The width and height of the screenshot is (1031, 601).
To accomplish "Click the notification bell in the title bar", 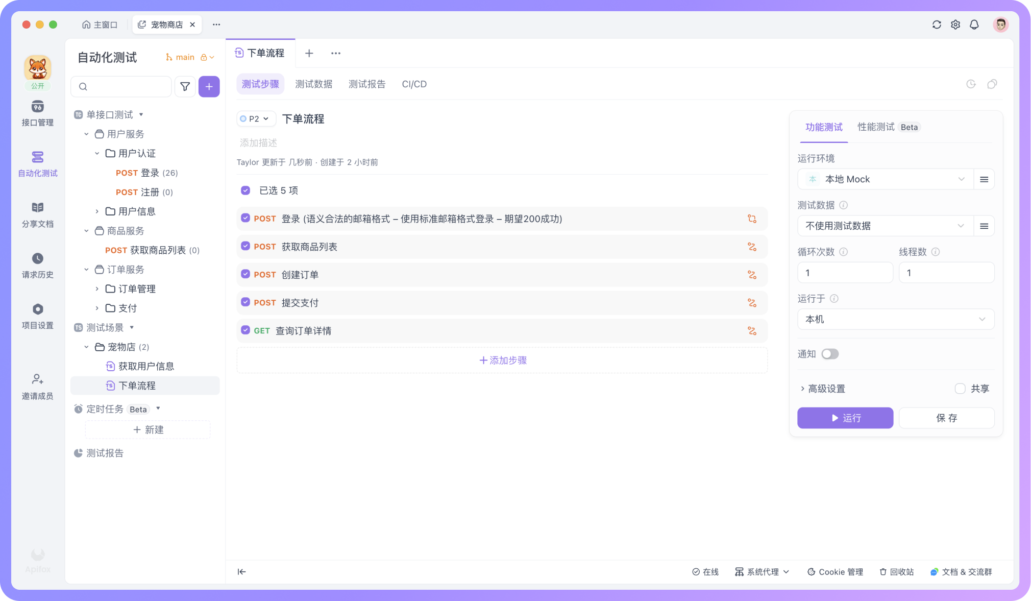I will coord(974,24).
